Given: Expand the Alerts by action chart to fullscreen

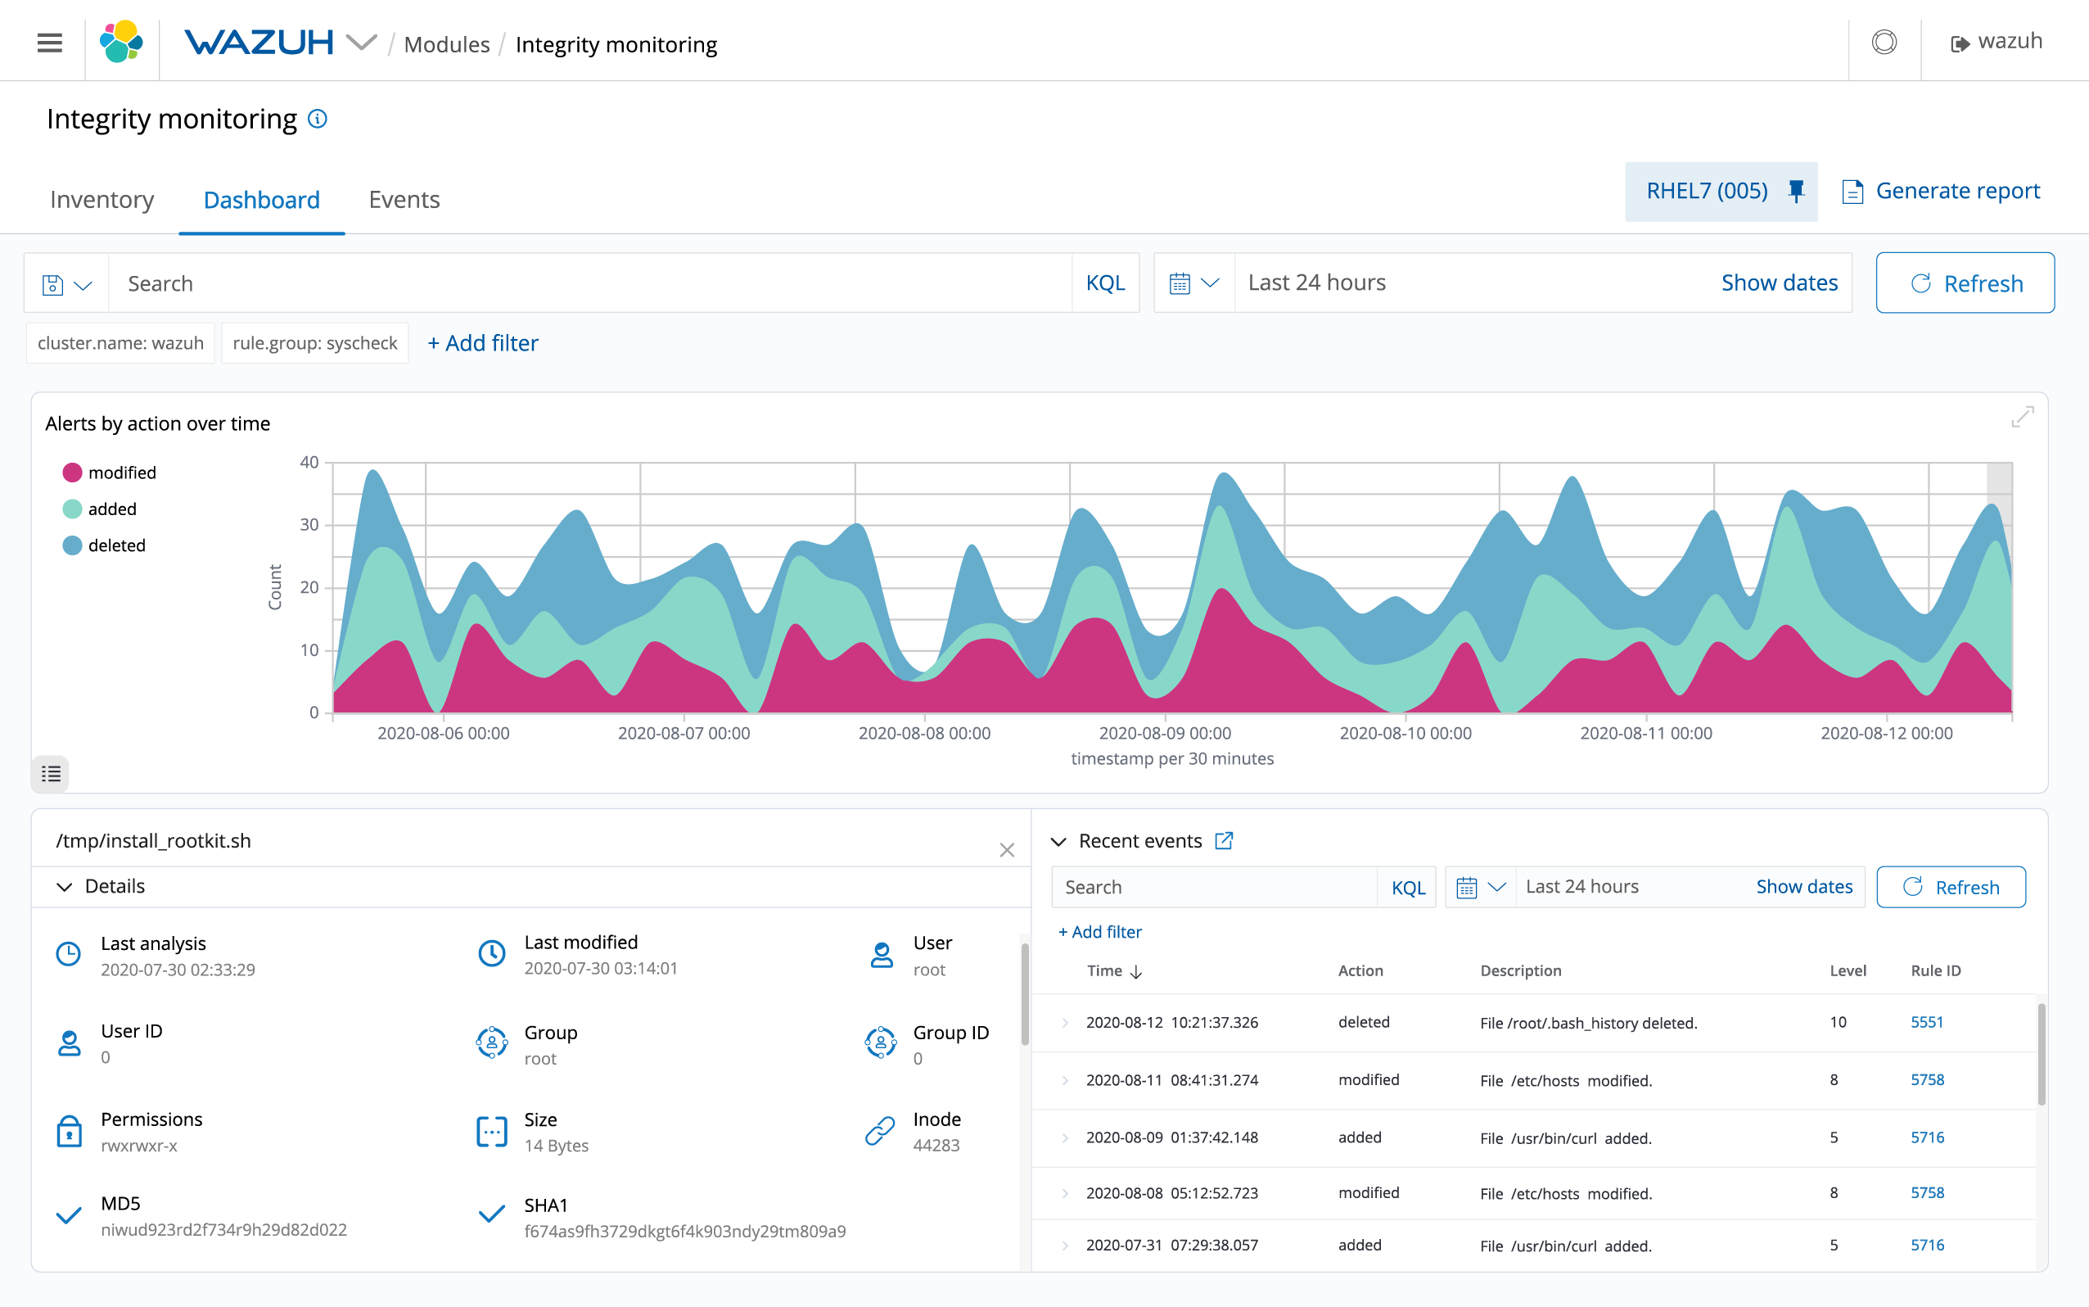Looking at the screenshot, I should [2024, 418].
